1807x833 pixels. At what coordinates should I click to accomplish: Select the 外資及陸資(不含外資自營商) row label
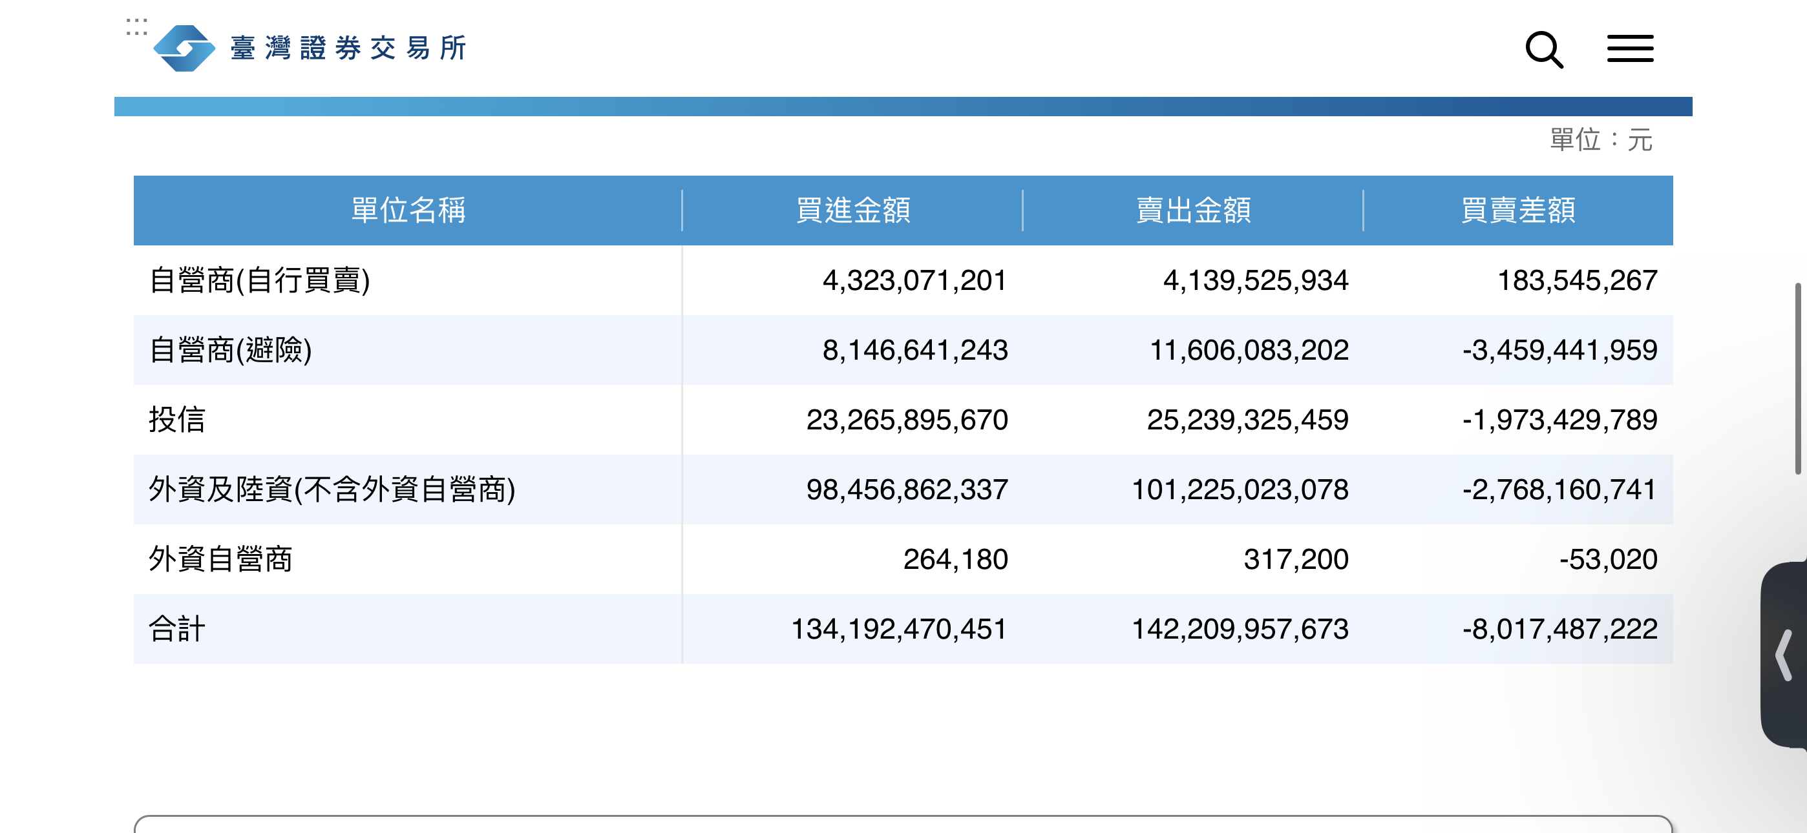(332, 489)
